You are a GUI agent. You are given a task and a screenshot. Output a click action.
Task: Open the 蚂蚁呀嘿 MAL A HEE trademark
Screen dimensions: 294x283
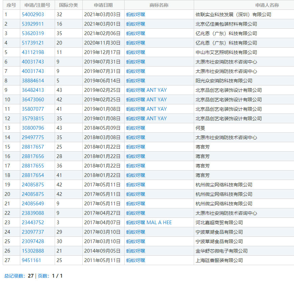point(149,223)
